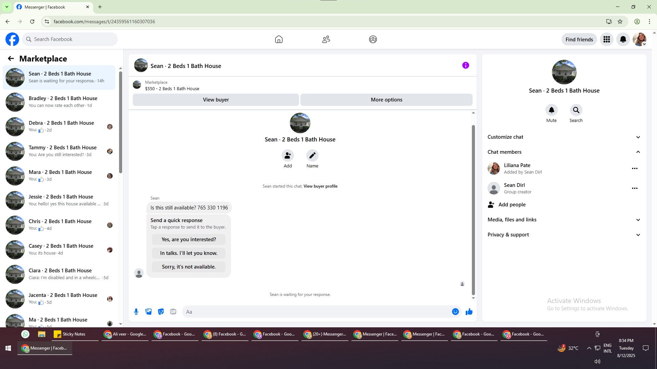The height and width of the screenshot is (369, 657).
Task: Open options menu for Sean Dirl
Action: click(x=634, y=188)
